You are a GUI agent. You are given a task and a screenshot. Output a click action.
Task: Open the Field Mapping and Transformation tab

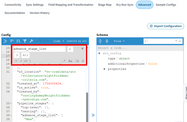(x=71, y=5)
